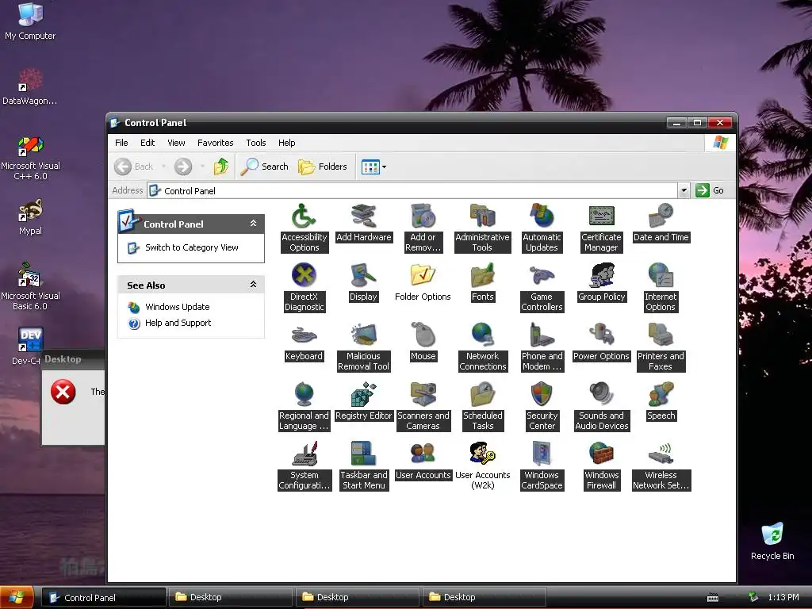Screen dimensions: 812x609
Task: Toggle the Folders pane button
Action: coord(322,167)
